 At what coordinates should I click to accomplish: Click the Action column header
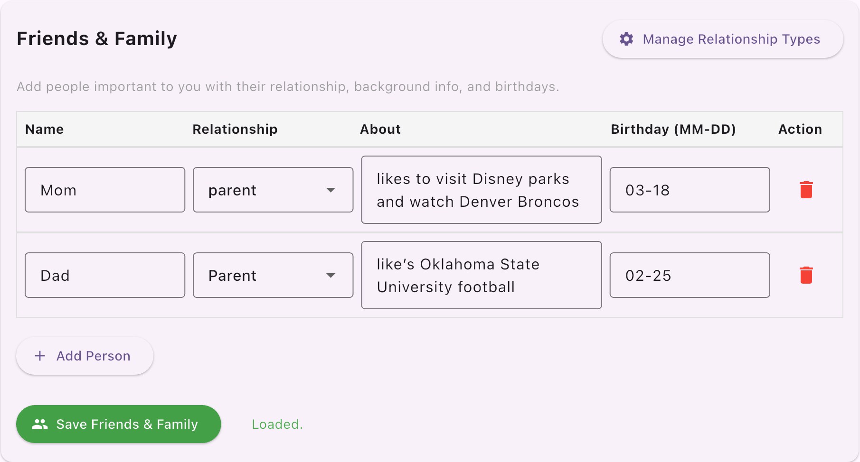click(x=800, y=129)
